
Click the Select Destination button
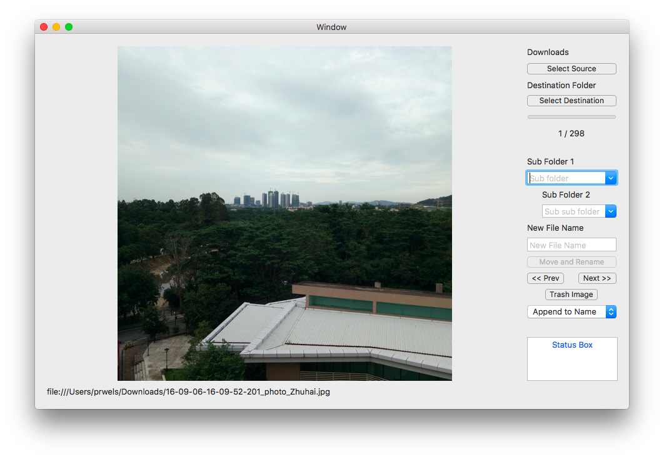[x=571, y=101]
